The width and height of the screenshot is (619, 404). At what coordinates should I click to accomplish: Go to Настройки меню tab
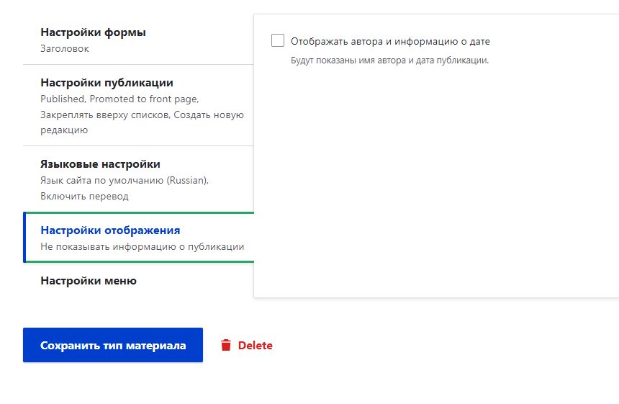pos(138,281)
